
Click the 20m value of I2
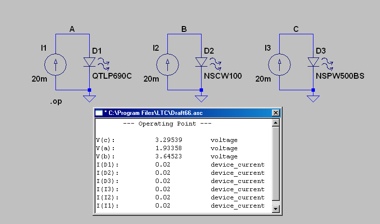tap(151, 79)
